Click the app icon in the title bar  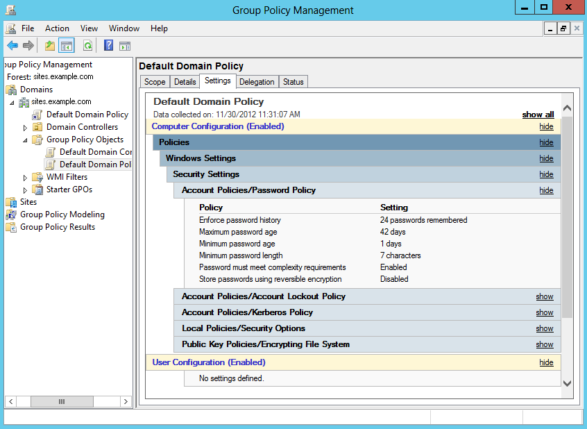click(10, 10)
